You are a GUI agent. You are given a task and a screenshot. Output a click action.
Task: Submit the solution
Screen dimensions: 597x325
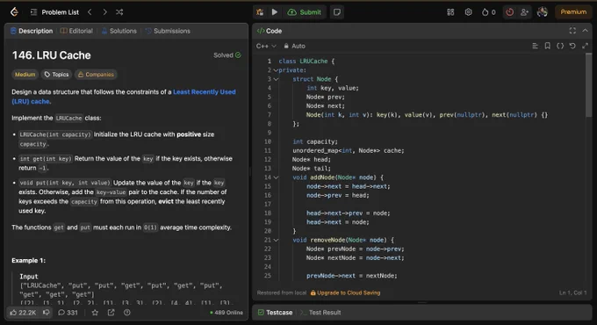[x=305, y=12]
